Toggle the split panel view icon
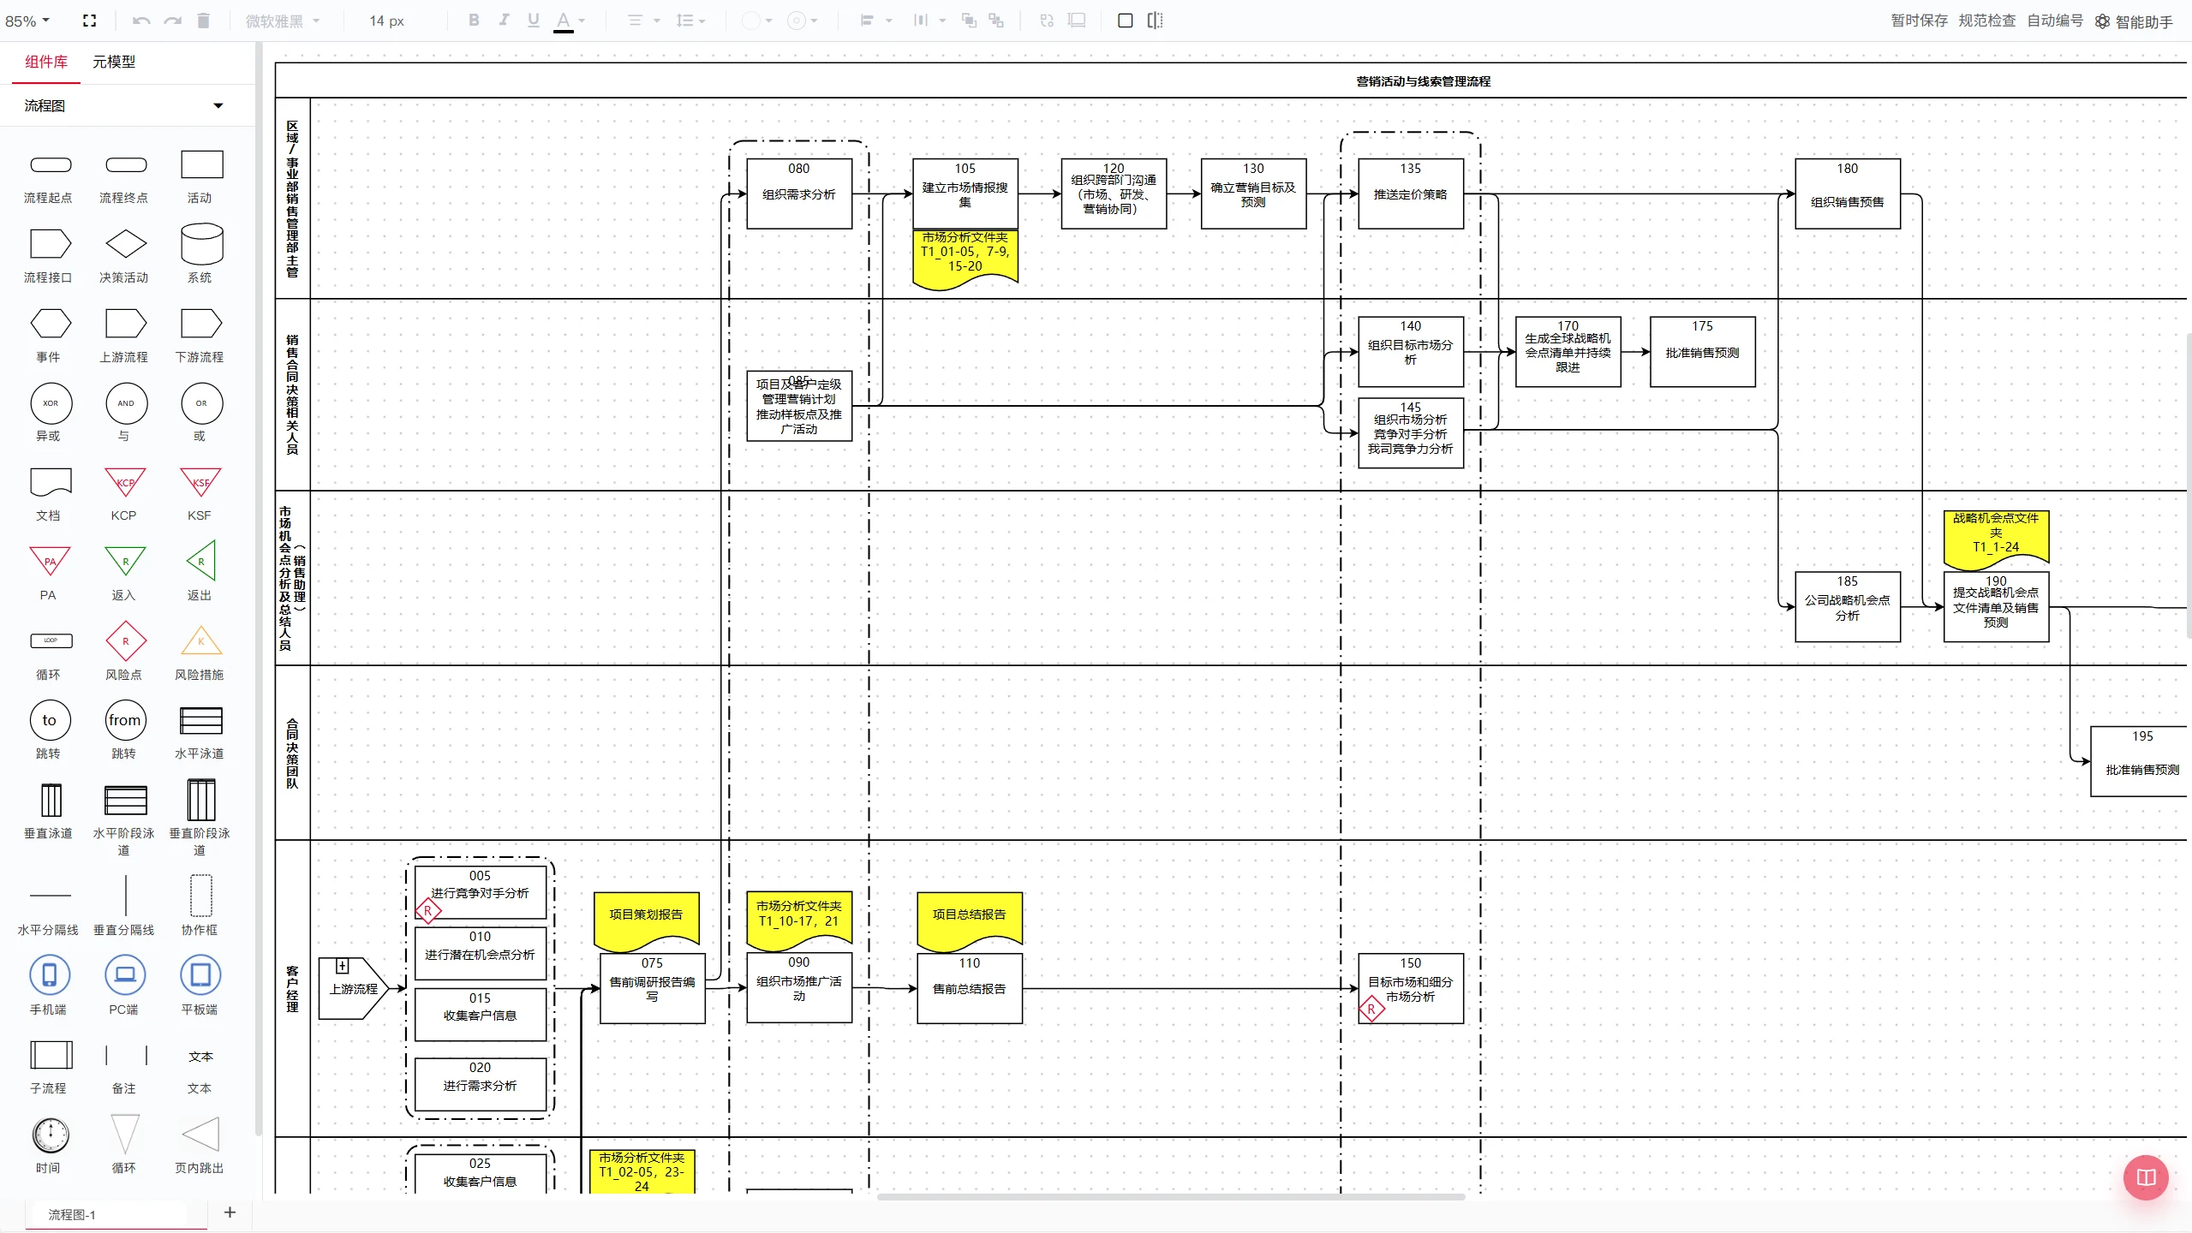Screen dimensions: 2192x1233 [1156, 21]
